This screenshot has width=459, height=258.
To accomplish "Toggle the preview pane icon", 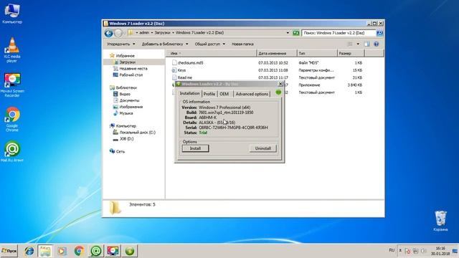I will 366,44.
